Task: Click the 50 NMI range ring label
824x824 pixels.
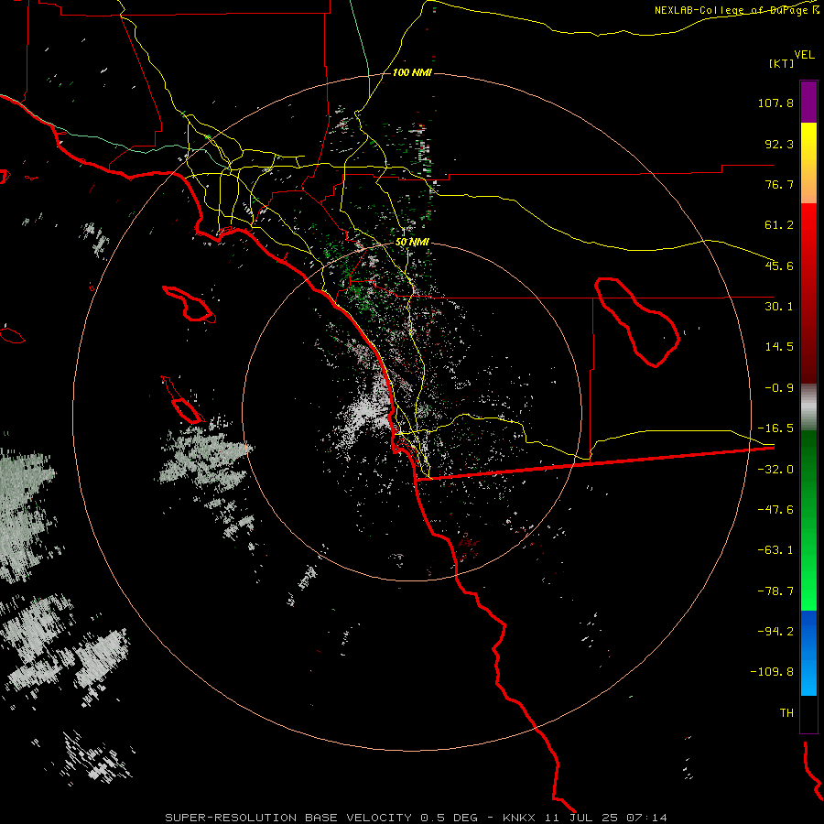Action: pos(413,242)
